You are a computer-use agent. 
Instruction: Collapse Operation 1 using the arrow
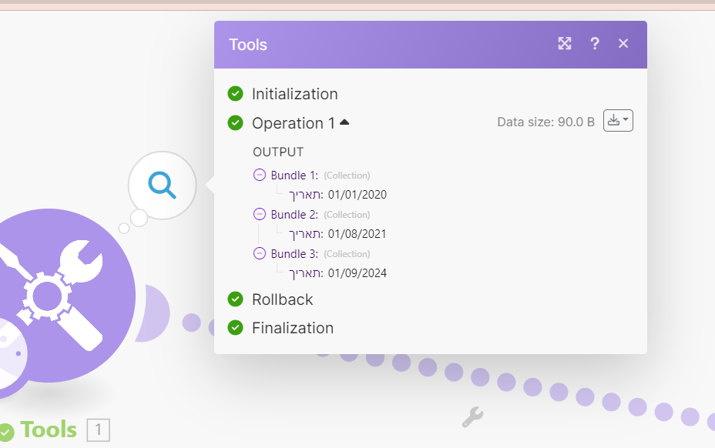coord(344,122)
